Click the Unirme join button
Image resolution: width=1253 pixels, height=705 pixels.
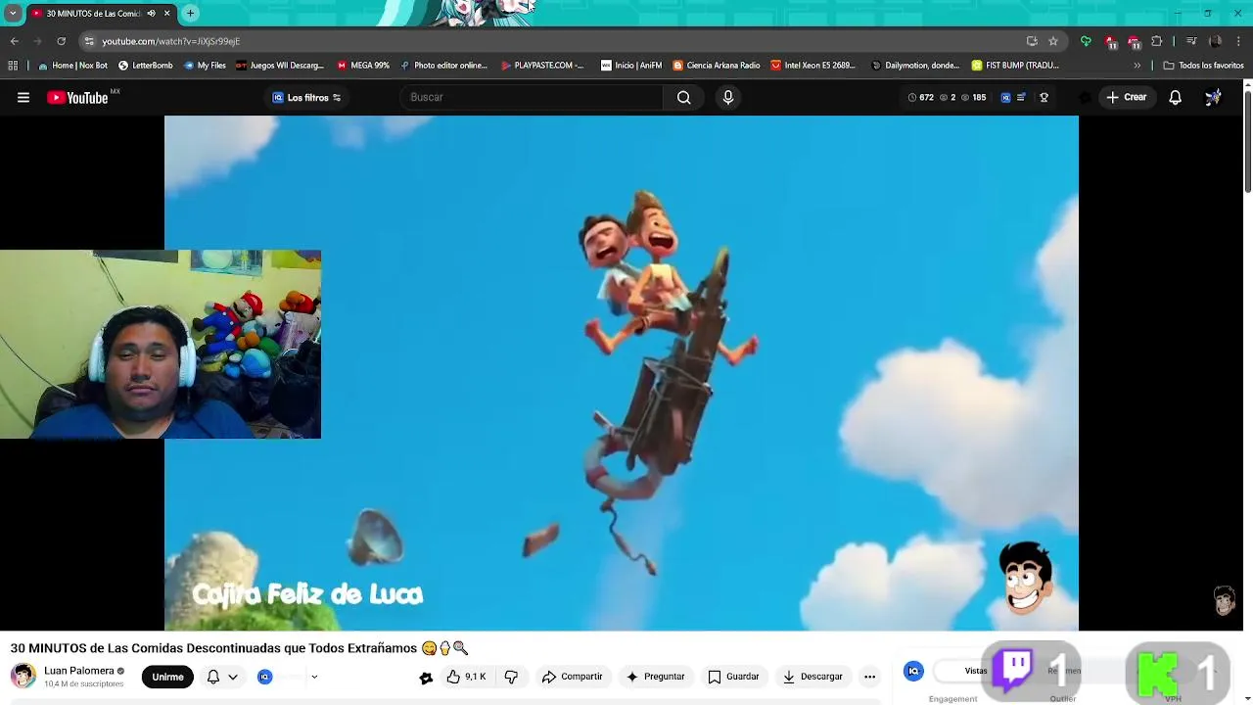(167, 677)
